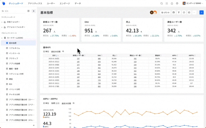Click the share/export icon in dashboard toolbar
Image resolution: width=206 pixels, height=128 pixels.
coord(189,13)
